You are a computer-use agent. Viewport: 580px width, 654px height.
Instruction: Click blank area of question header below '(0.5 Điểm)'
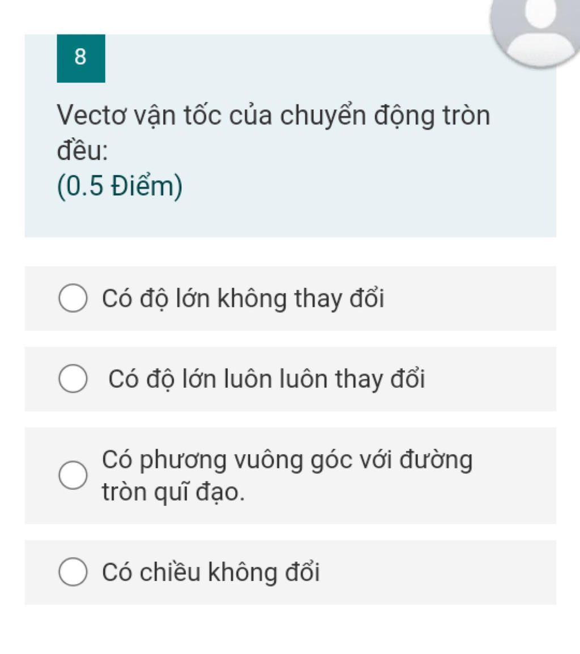[x=290, y=219]
